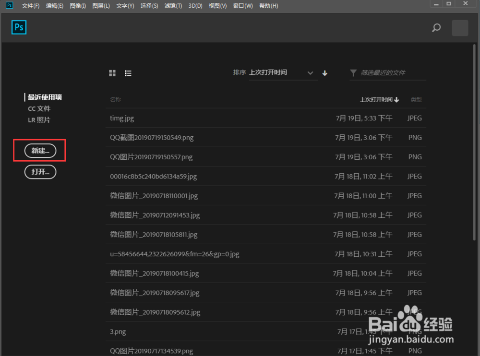Switch to list view icon
Screen dimensions: 480x356
pyautogui.click(x=128, y=73)
